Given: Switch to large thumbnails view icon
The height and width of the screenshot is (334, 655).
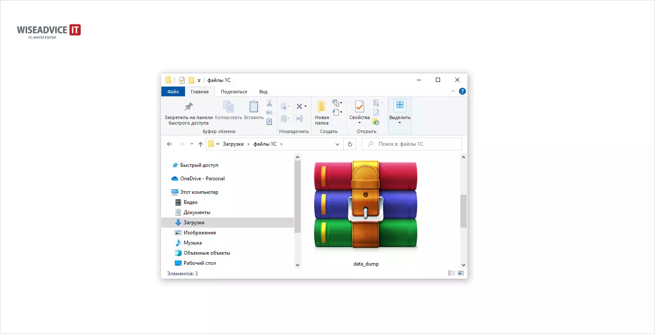Looking at the screenshot, I should (x=461, y=273).
